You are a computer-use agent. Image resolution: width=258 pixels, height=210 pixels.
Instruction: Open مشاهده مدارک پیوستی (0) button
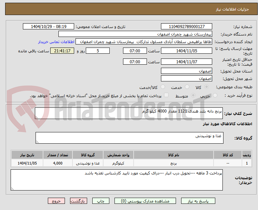coord(145,201)
